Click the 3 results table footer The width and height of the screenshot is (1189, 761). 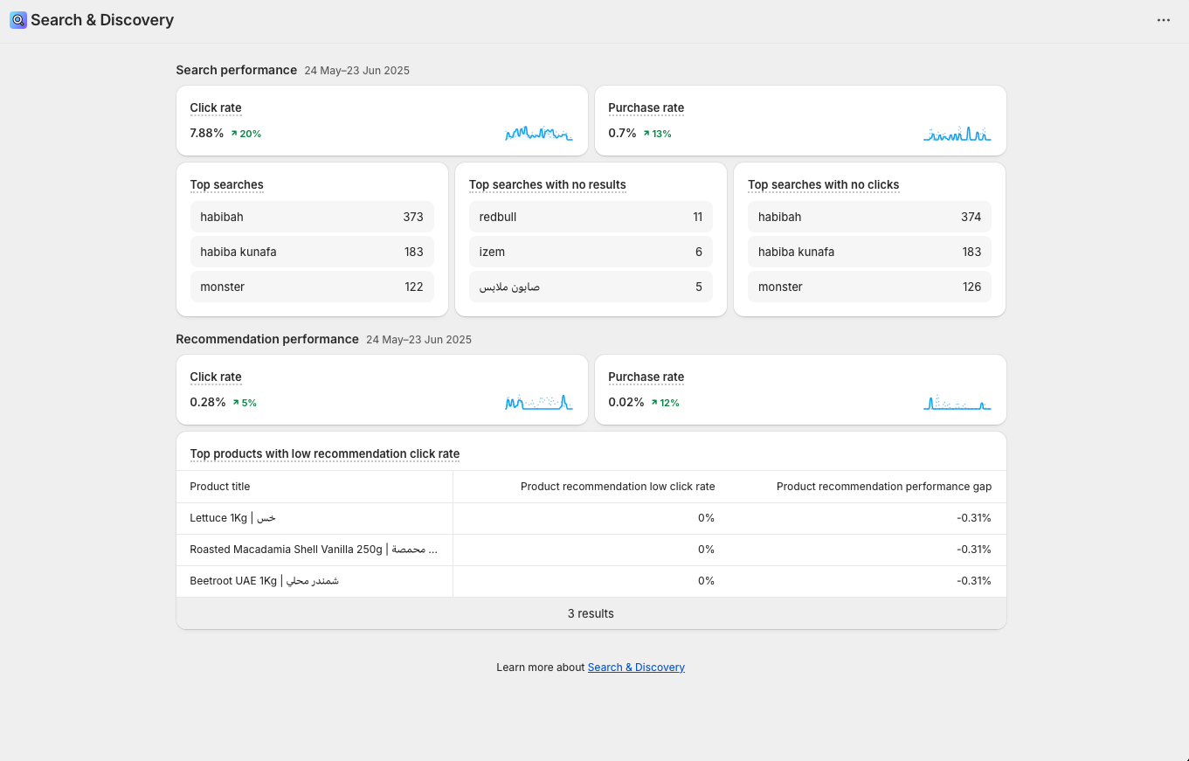click(x=591, y=613)
